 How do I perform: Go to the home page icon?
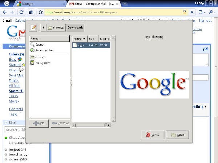[x=31, y=12]
